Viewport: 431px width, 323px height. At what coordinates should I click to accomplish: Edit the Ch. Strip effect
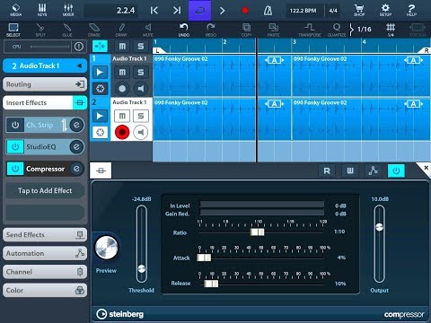[76, 125]
